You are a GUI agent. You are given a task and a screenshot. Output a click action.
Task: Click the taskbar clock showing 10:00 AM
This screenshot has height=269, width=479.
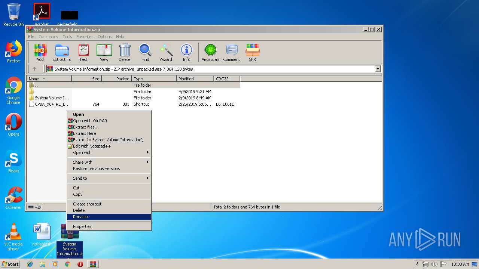coord(460,264)
